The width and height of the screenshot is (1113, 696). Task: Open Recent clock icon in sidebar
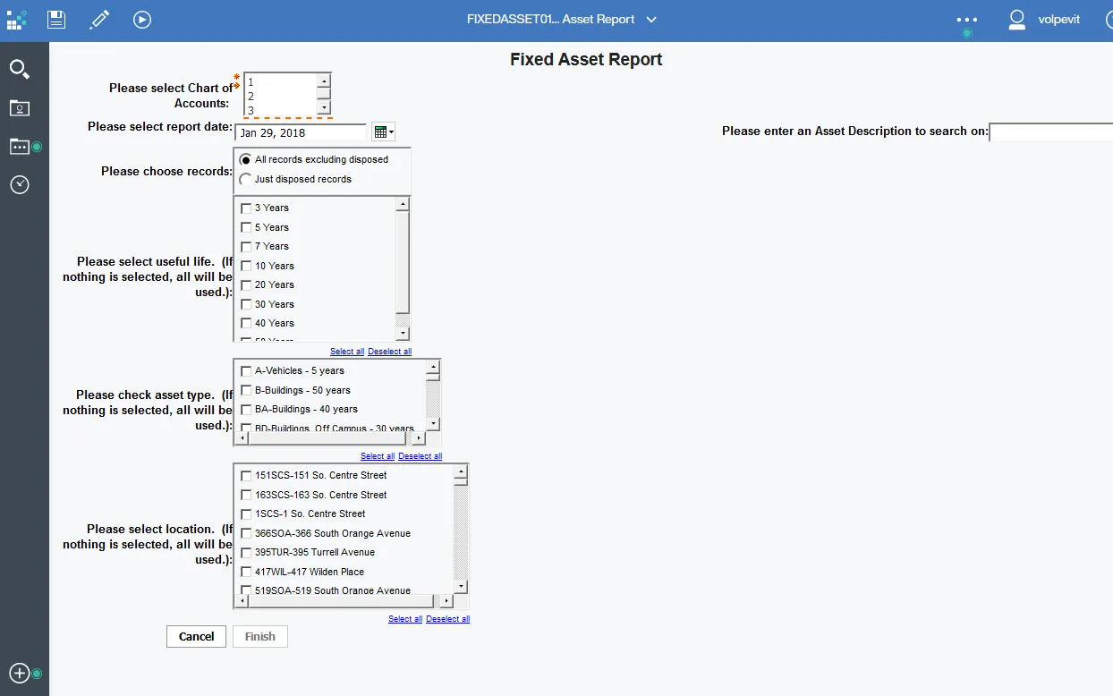point(20,184)
